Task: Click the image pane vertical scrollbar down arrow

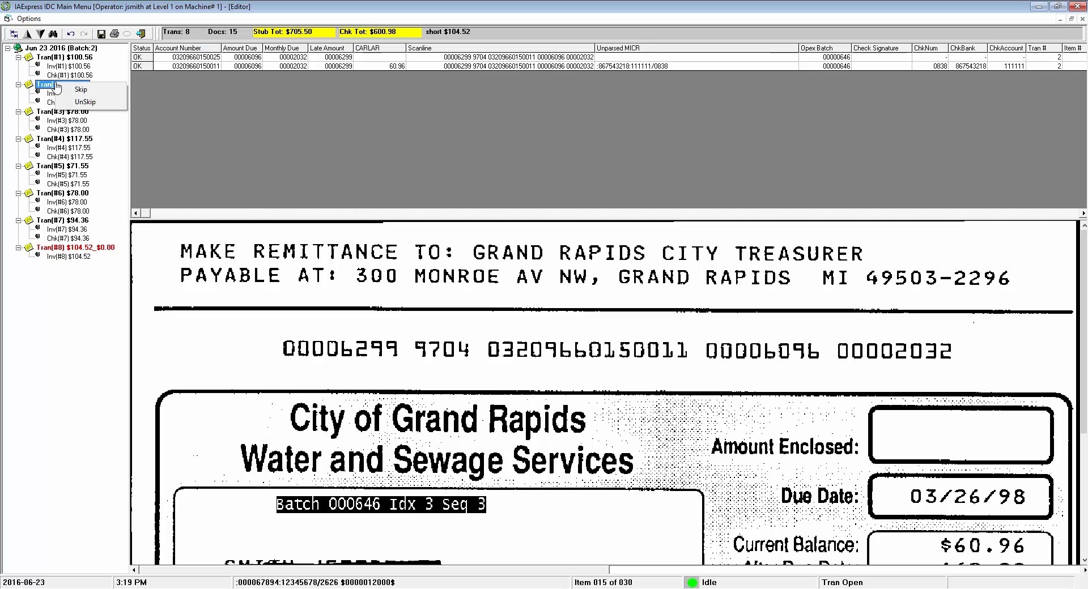Action: pos(1083,560)
